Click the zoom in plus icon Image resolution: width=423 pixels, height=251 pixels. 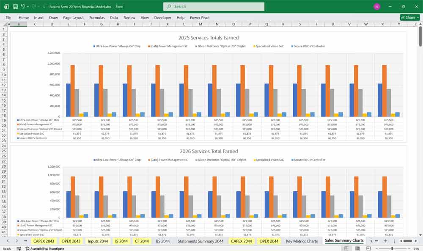[x=410, y=248]
